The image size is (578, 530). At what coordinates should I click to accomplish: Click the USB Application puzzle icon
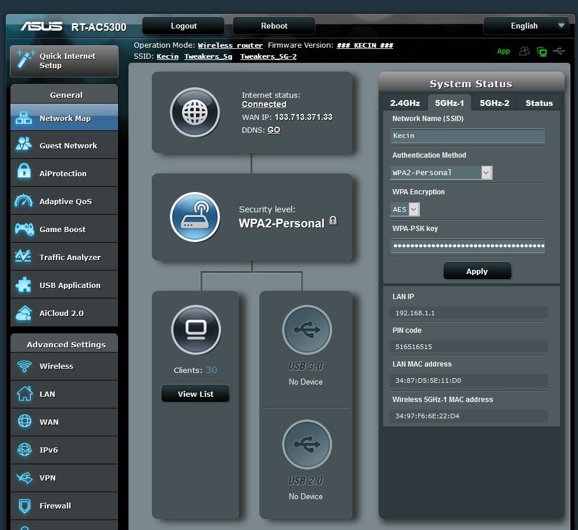[24, 284]
